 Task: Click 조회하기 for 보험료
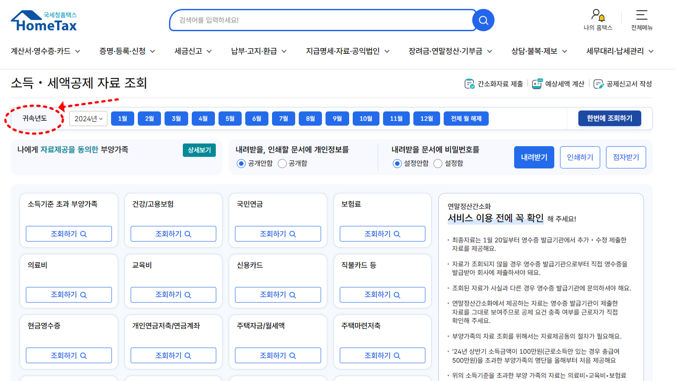click(383, 234)
